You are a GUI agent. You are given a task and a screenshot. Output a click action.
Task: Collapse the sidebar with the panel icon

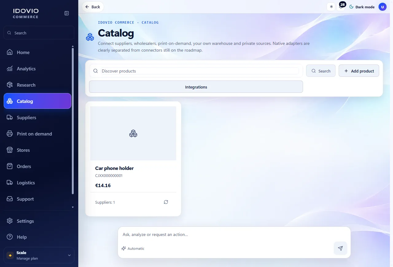coord(67,13)
